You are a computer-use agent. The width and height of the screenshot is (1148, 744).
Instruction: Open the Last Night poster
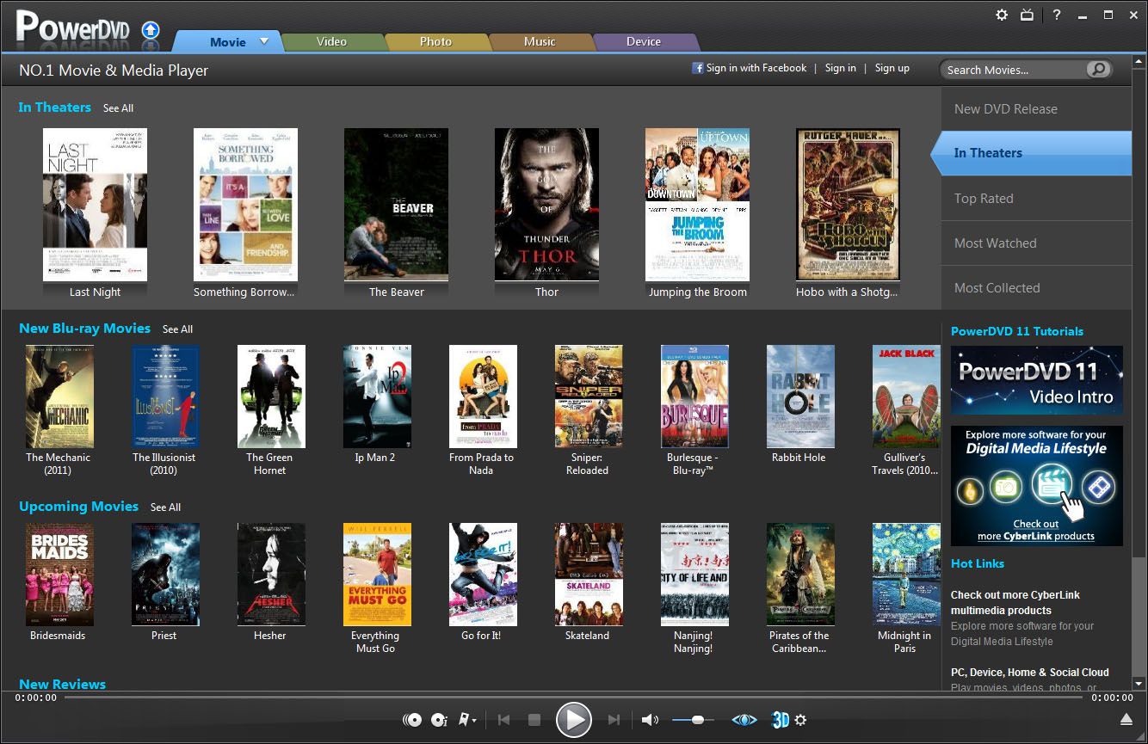(95, 205)
